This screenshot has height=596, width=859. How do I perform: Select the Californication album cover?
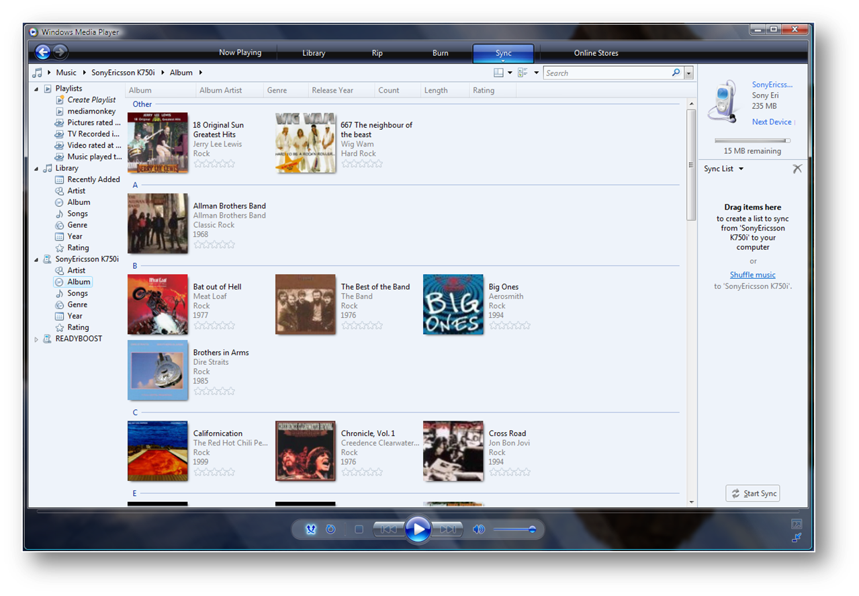pos(158,451)
